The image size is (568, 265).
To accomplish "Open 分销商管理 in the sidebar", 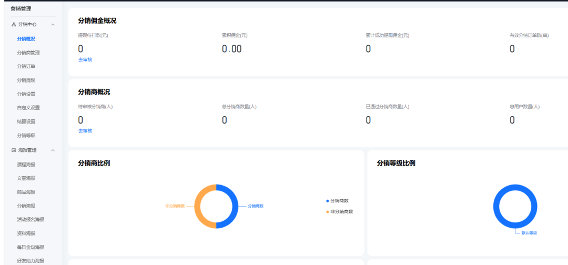I will point(28,53).
